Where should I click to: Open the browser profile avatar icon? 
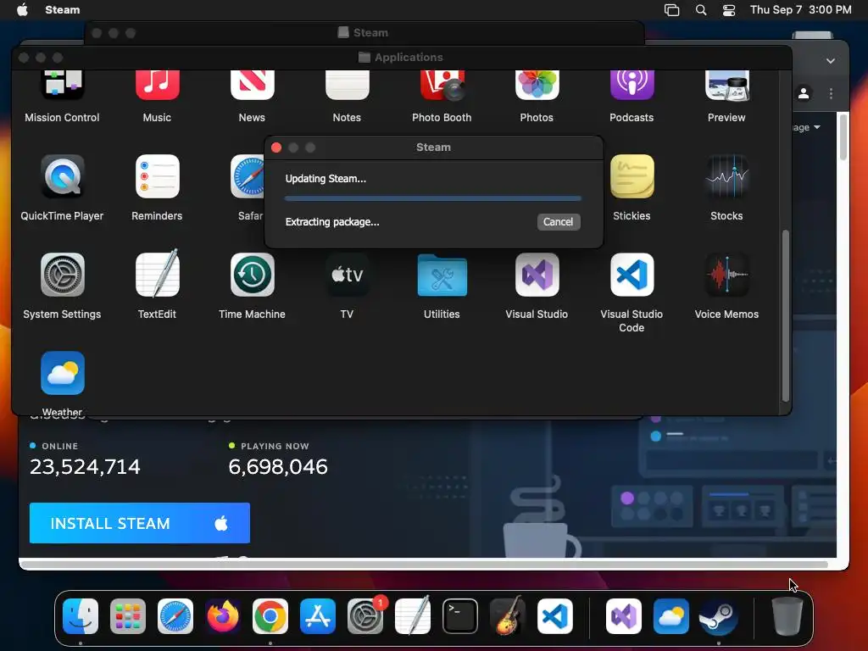pos(804,93)
